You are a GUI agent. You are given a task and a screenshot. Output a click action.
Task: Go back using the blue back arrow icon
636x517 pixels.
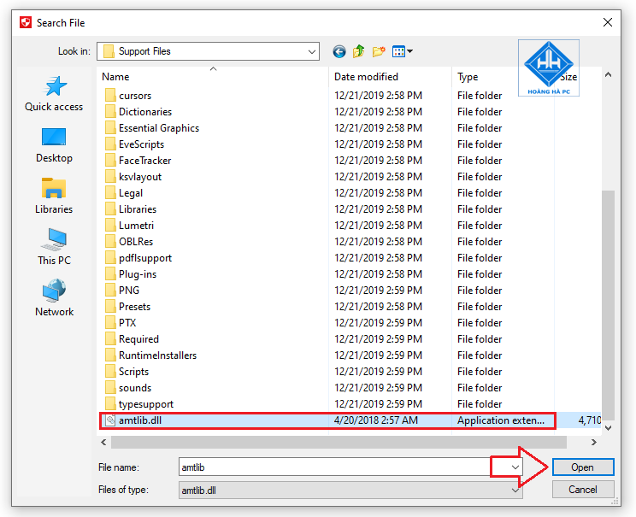point(339,51)
